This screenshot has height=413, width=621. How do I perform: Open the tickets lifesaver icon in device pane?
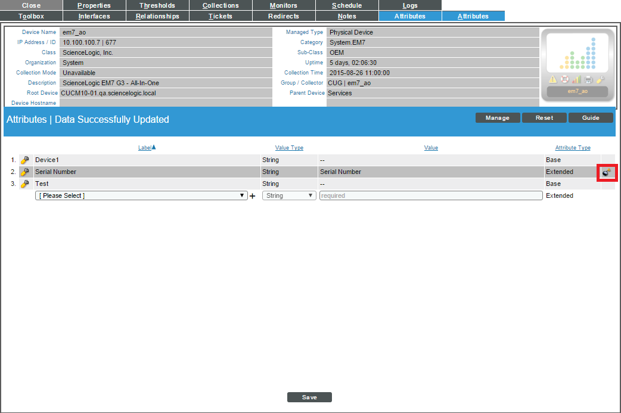pyautogui.click(x=564, y=79)
